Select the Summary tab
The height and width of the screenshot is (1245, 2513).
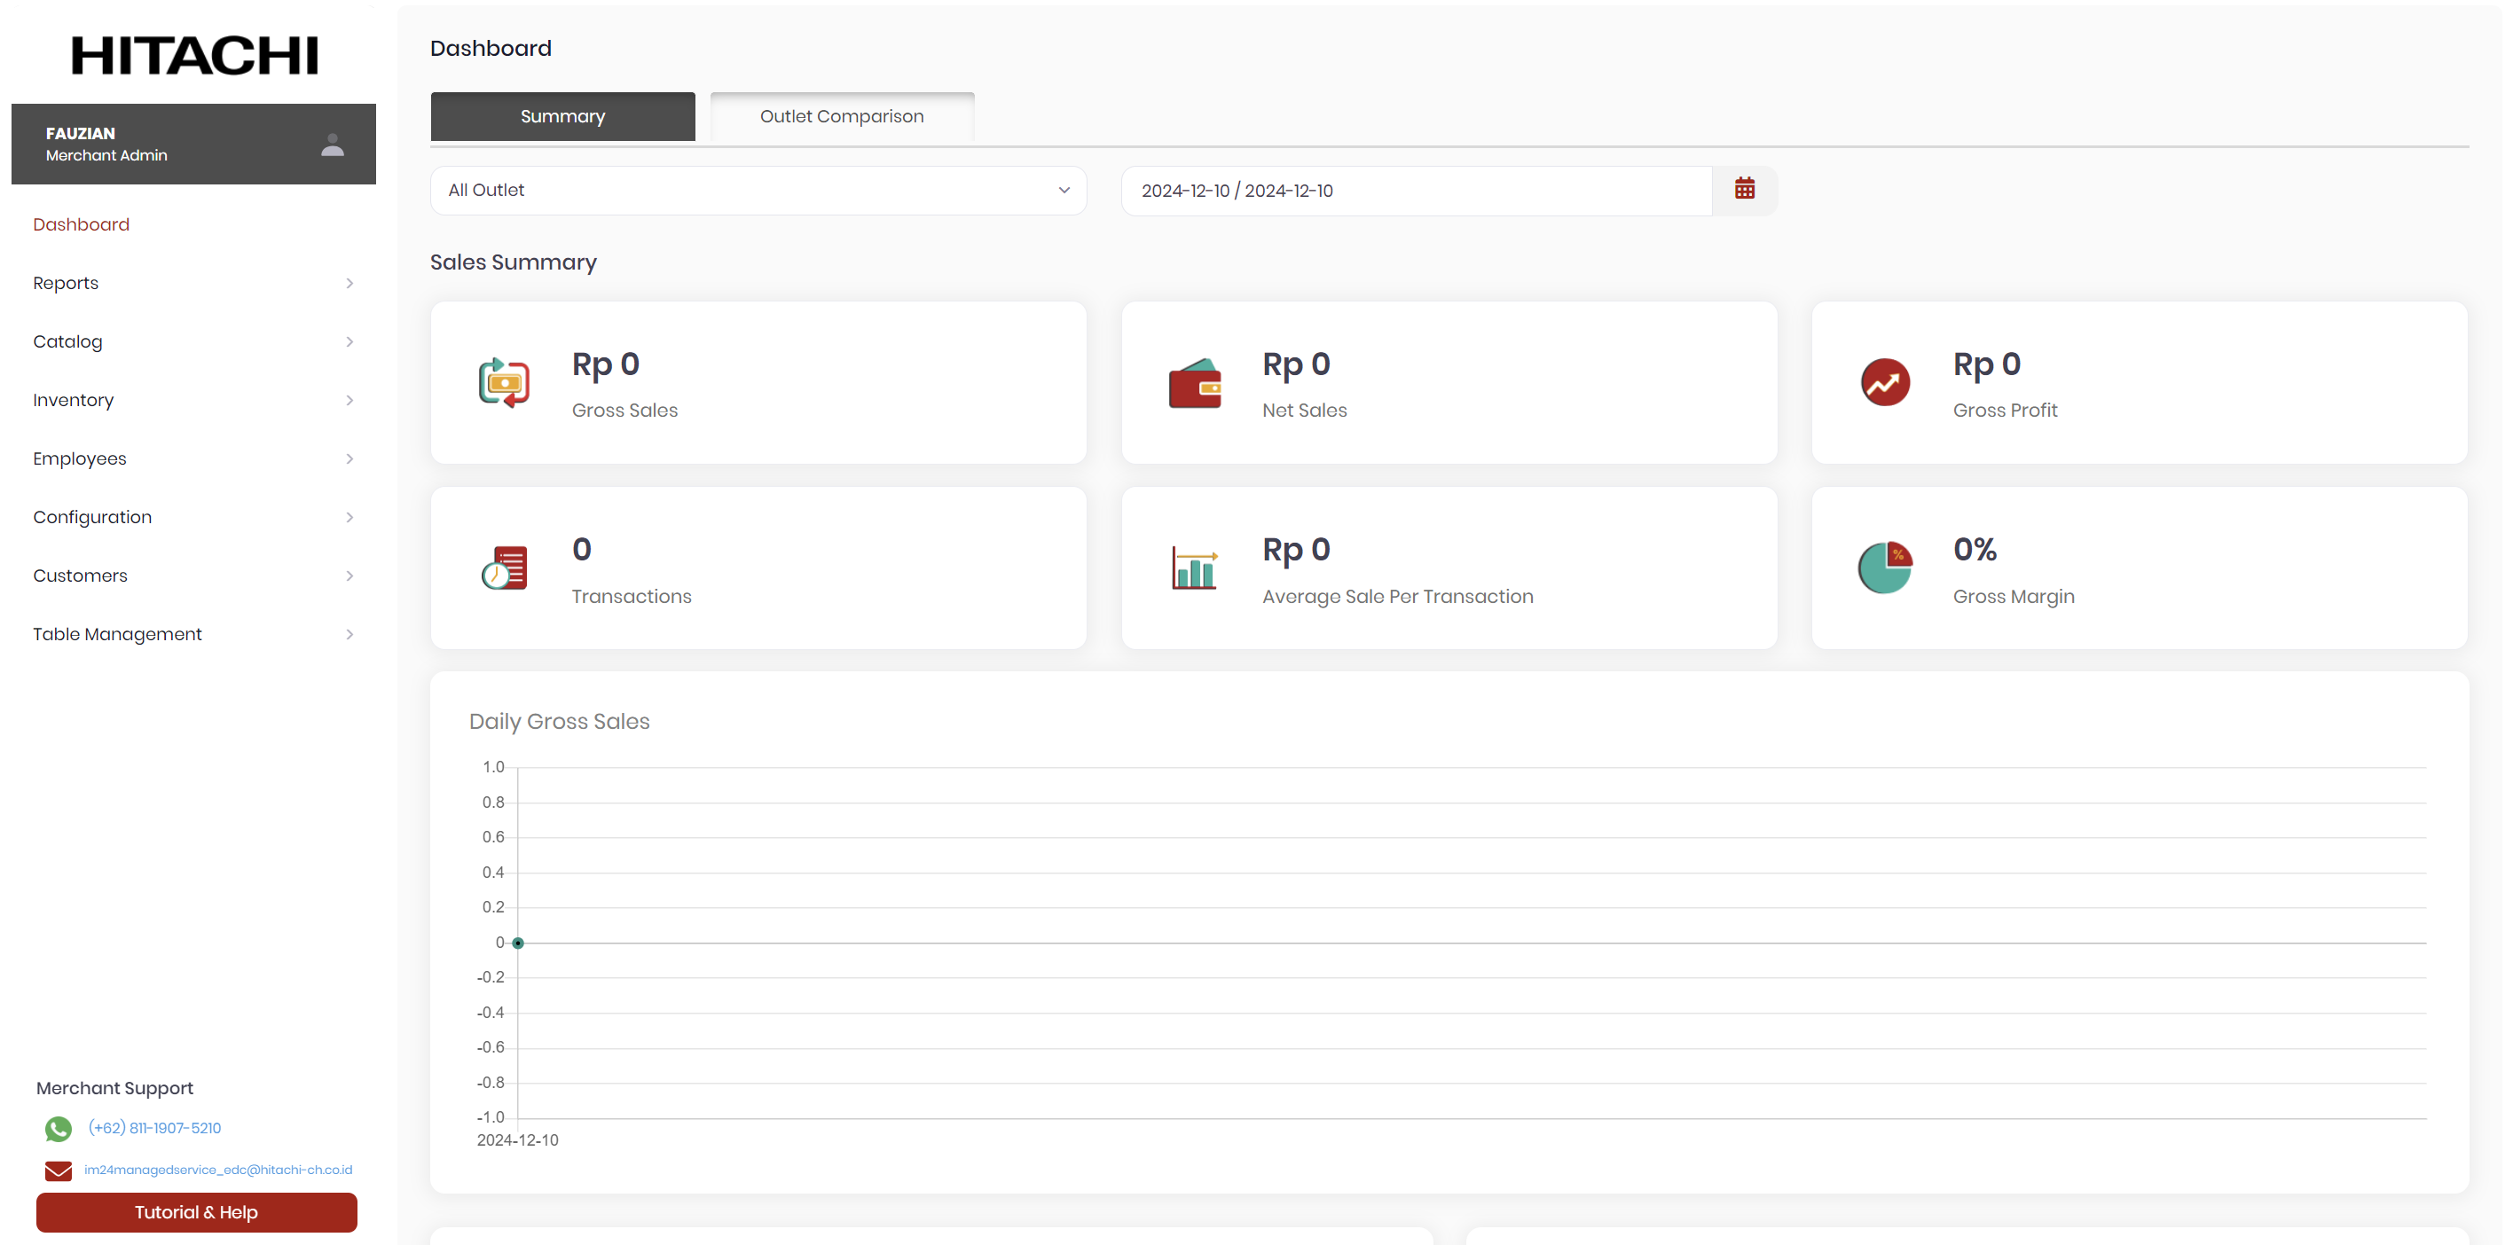561,116
